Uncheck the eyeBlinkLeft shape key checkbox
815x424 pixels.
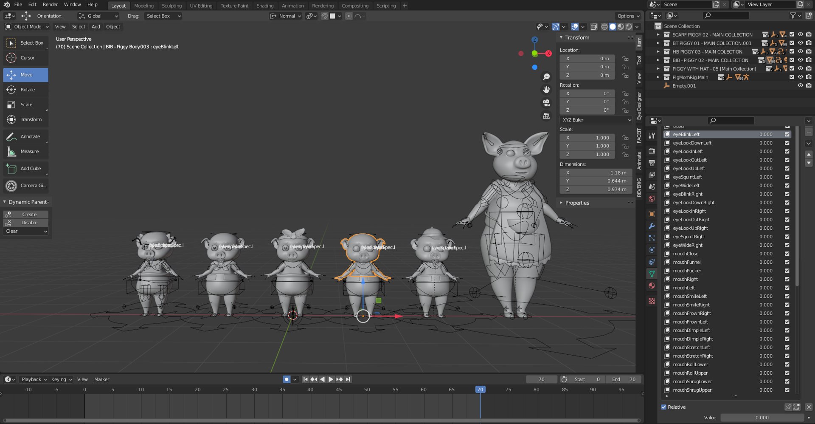[787, 134]
